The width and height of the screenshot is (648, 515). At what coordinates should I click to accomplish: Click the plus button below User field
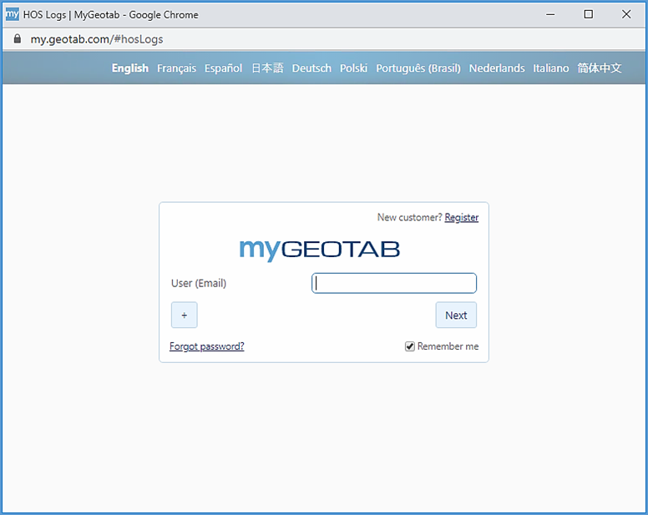pos(184,316)
